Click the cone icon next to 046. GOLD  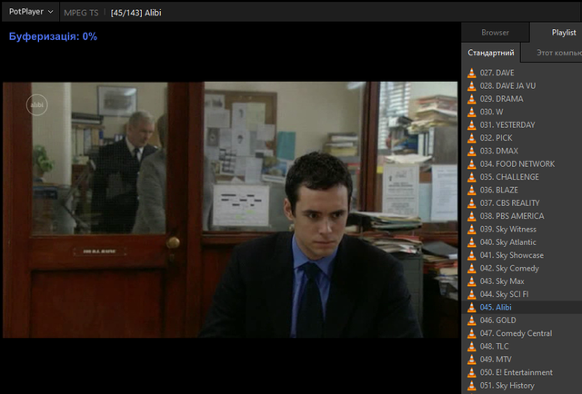(x=471, y=320)
